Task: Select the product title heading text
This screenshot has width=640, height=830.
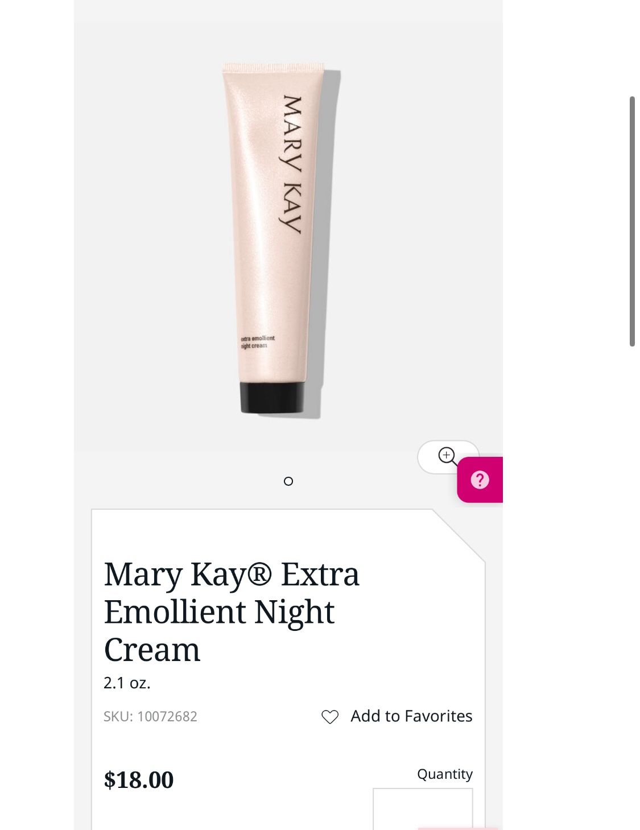Action: pos(232,612)
